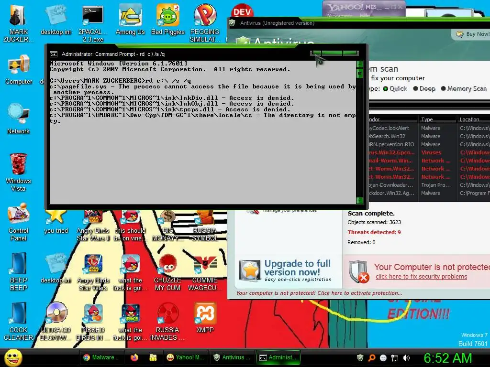Open the Network desktop icon

[19, 119]
